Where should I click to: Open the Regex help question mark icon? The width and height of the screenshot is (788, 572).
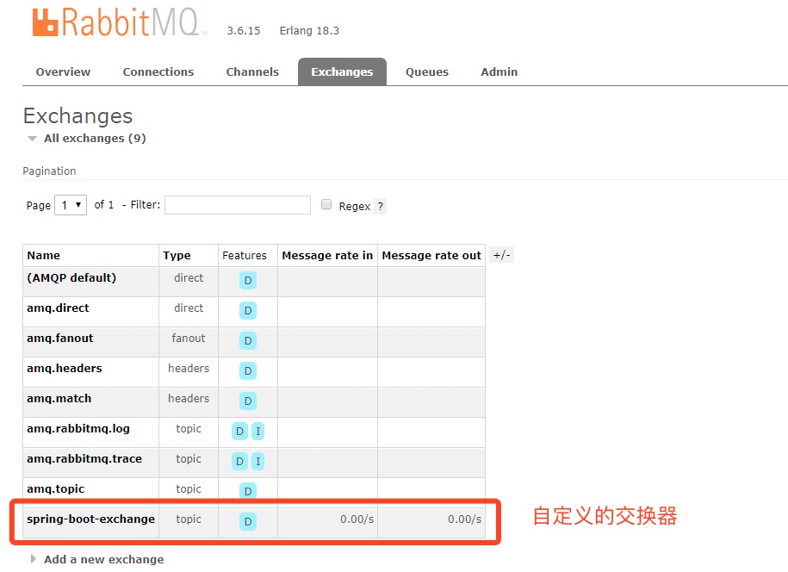[x=379, y=205]
